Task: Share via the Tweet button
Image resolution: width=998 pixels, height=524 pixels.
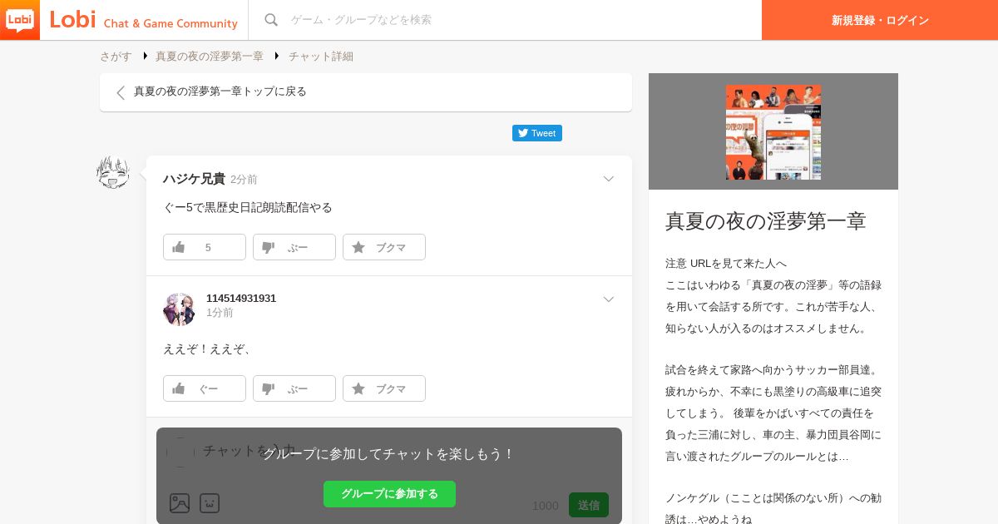Action: pos(537,133)
